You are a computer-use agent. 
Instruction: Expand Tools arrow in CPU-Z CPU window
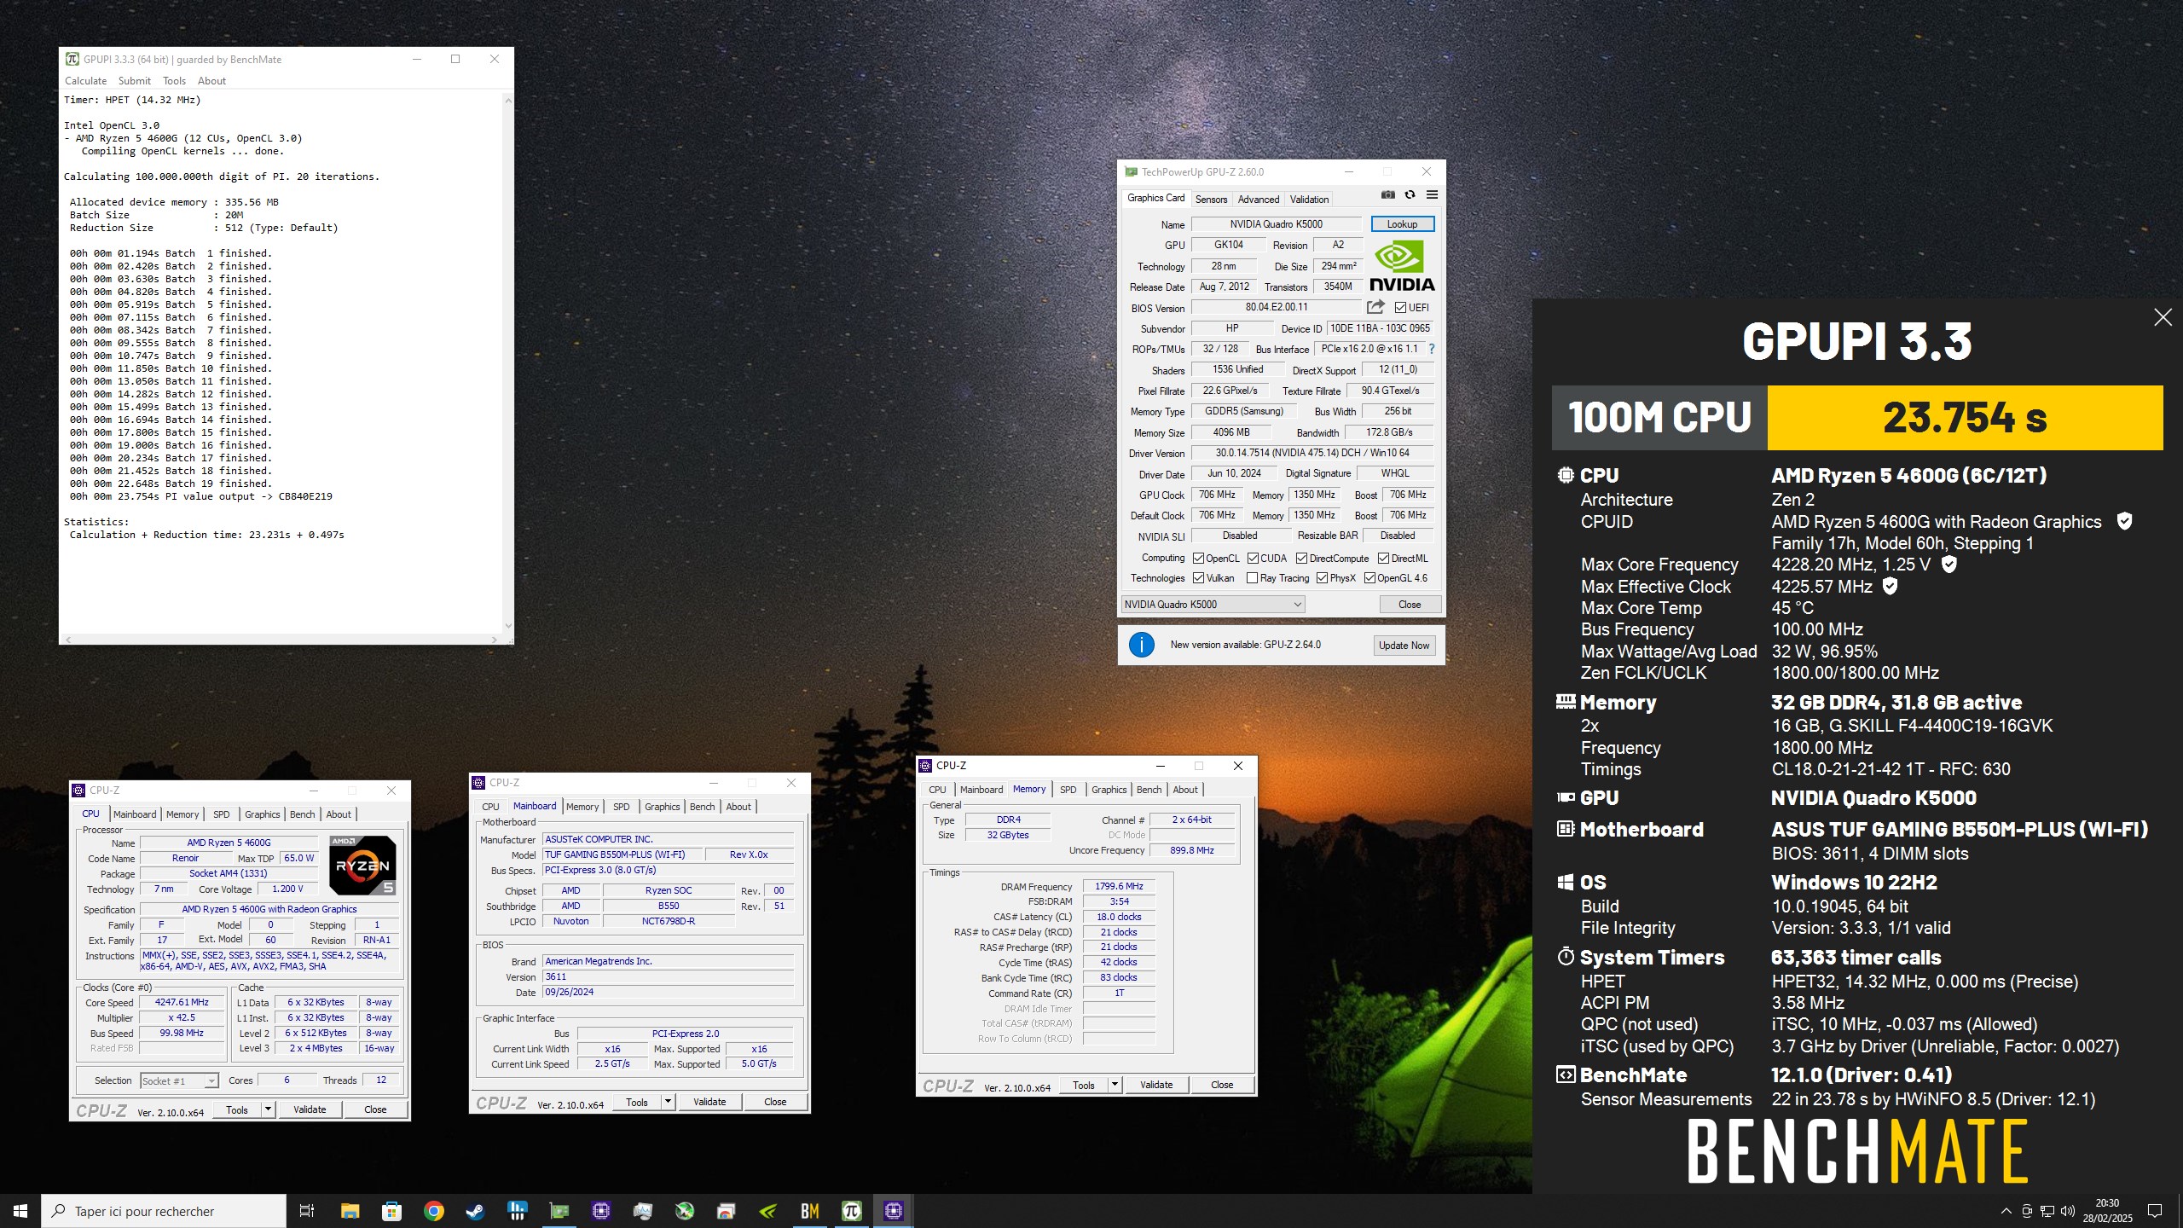tap(268, 1109)
